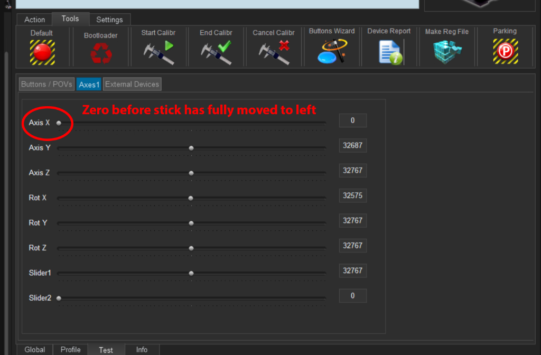Click the Axis Y label
The width and height of the screenshot is (541, 355).
pos(39,148)
